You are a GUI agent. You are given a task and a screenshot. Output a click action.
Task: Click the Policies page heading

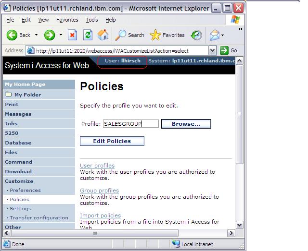pyautogui.click(x=102, y=86)
